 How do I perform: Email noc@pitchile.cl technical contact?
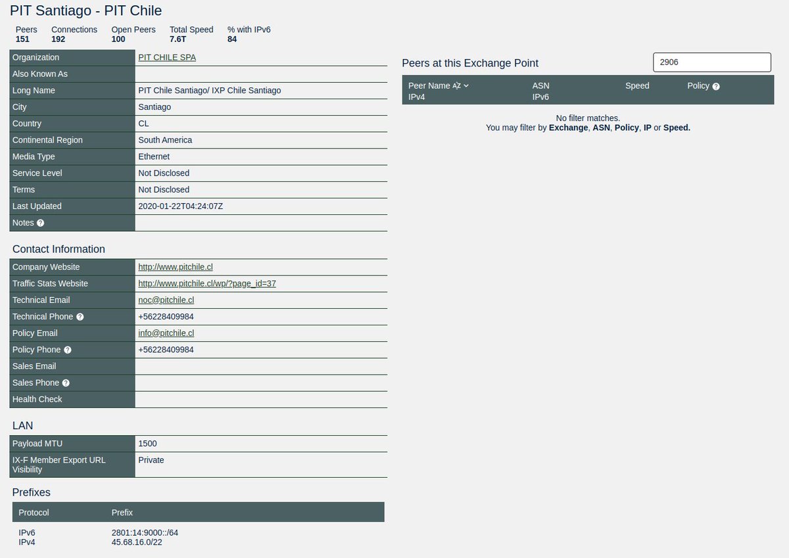(x=166, y=300)
